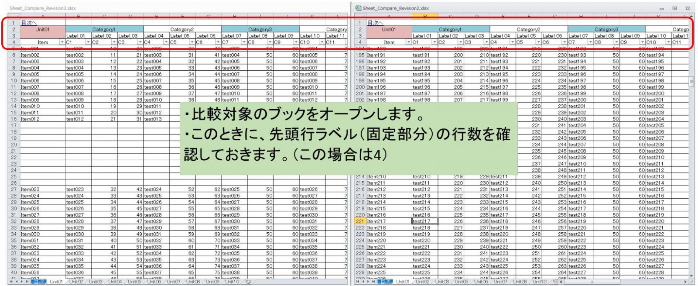Select Category2 header cell in Revision2 window
The image size is (698, 286).
click(x=528, y=29)
